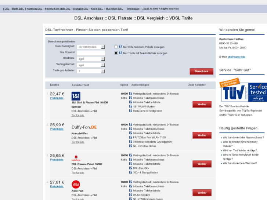Viewport: 267px width, 200px height.
Task: Click help icon beside 50,- € Online-Bonus
Action: (x=131, y=146)
